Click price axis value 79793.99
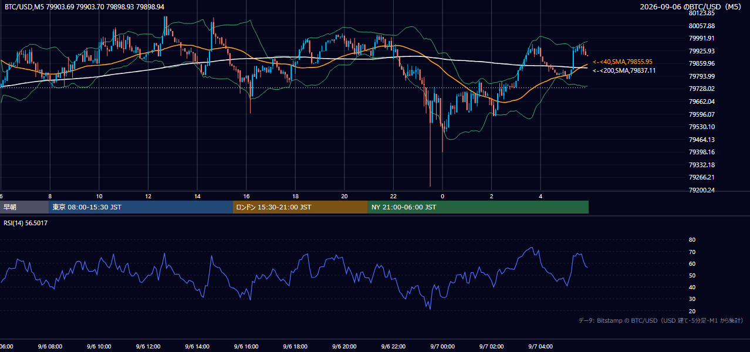This screenshot has width=750, height=352. pyautogui.click(x=701, y=76)
